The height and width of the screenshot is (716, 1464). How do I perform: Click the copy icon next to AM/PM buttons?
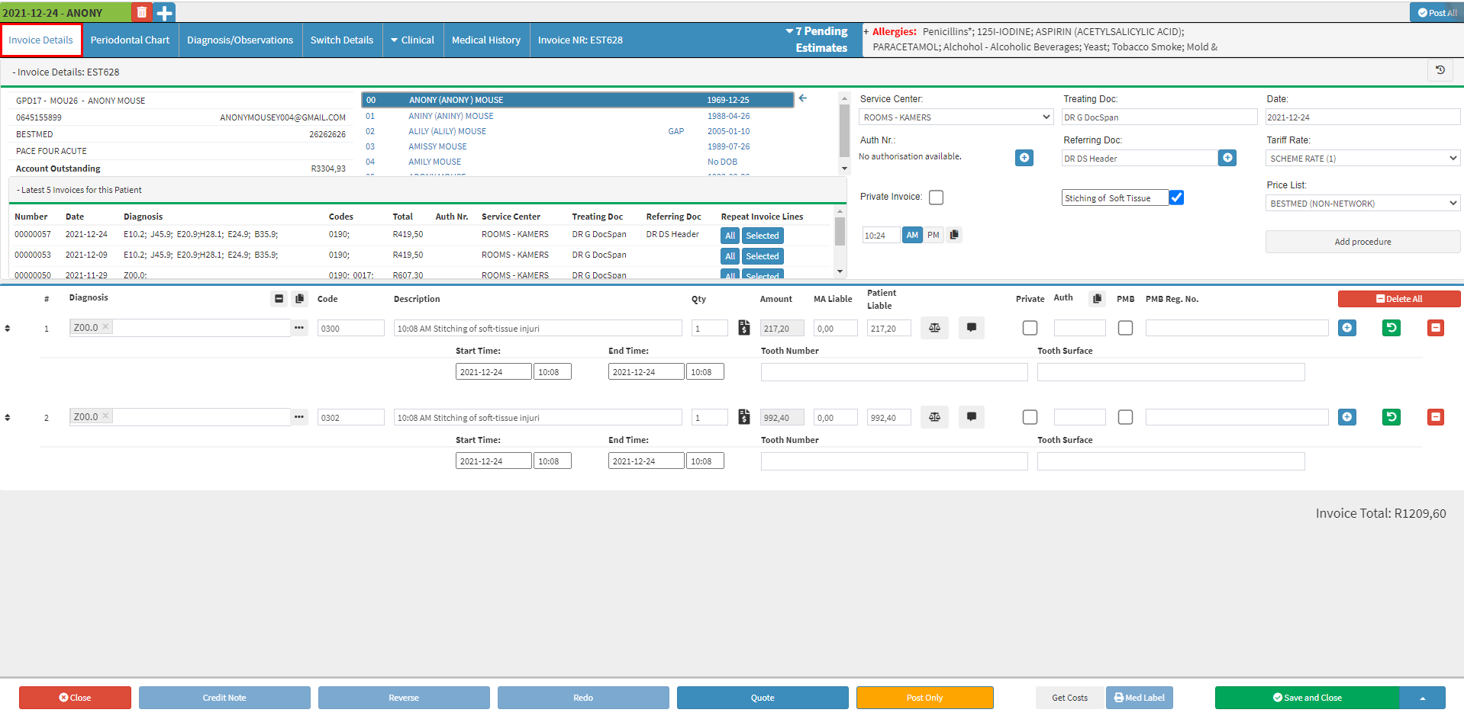954,235
